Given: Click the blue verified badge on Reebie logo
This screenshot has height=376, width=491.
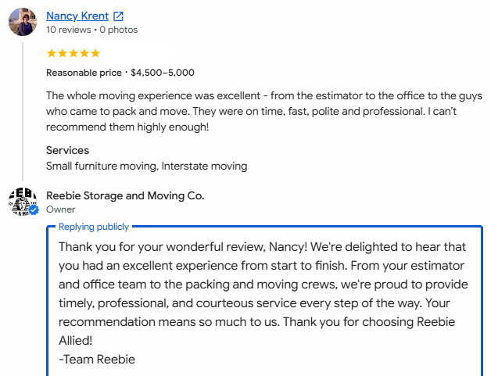Looking at the screenshot, I should click(x=34, y=210).
